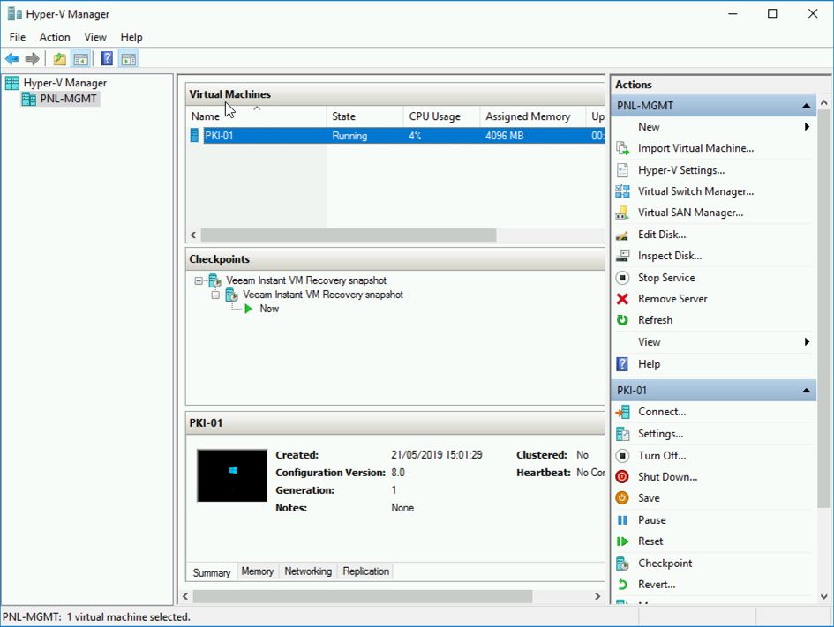Viewport: 834px width, 627px height.
Task: Click the Assigned Memory column header
Action: coord(533,116)
